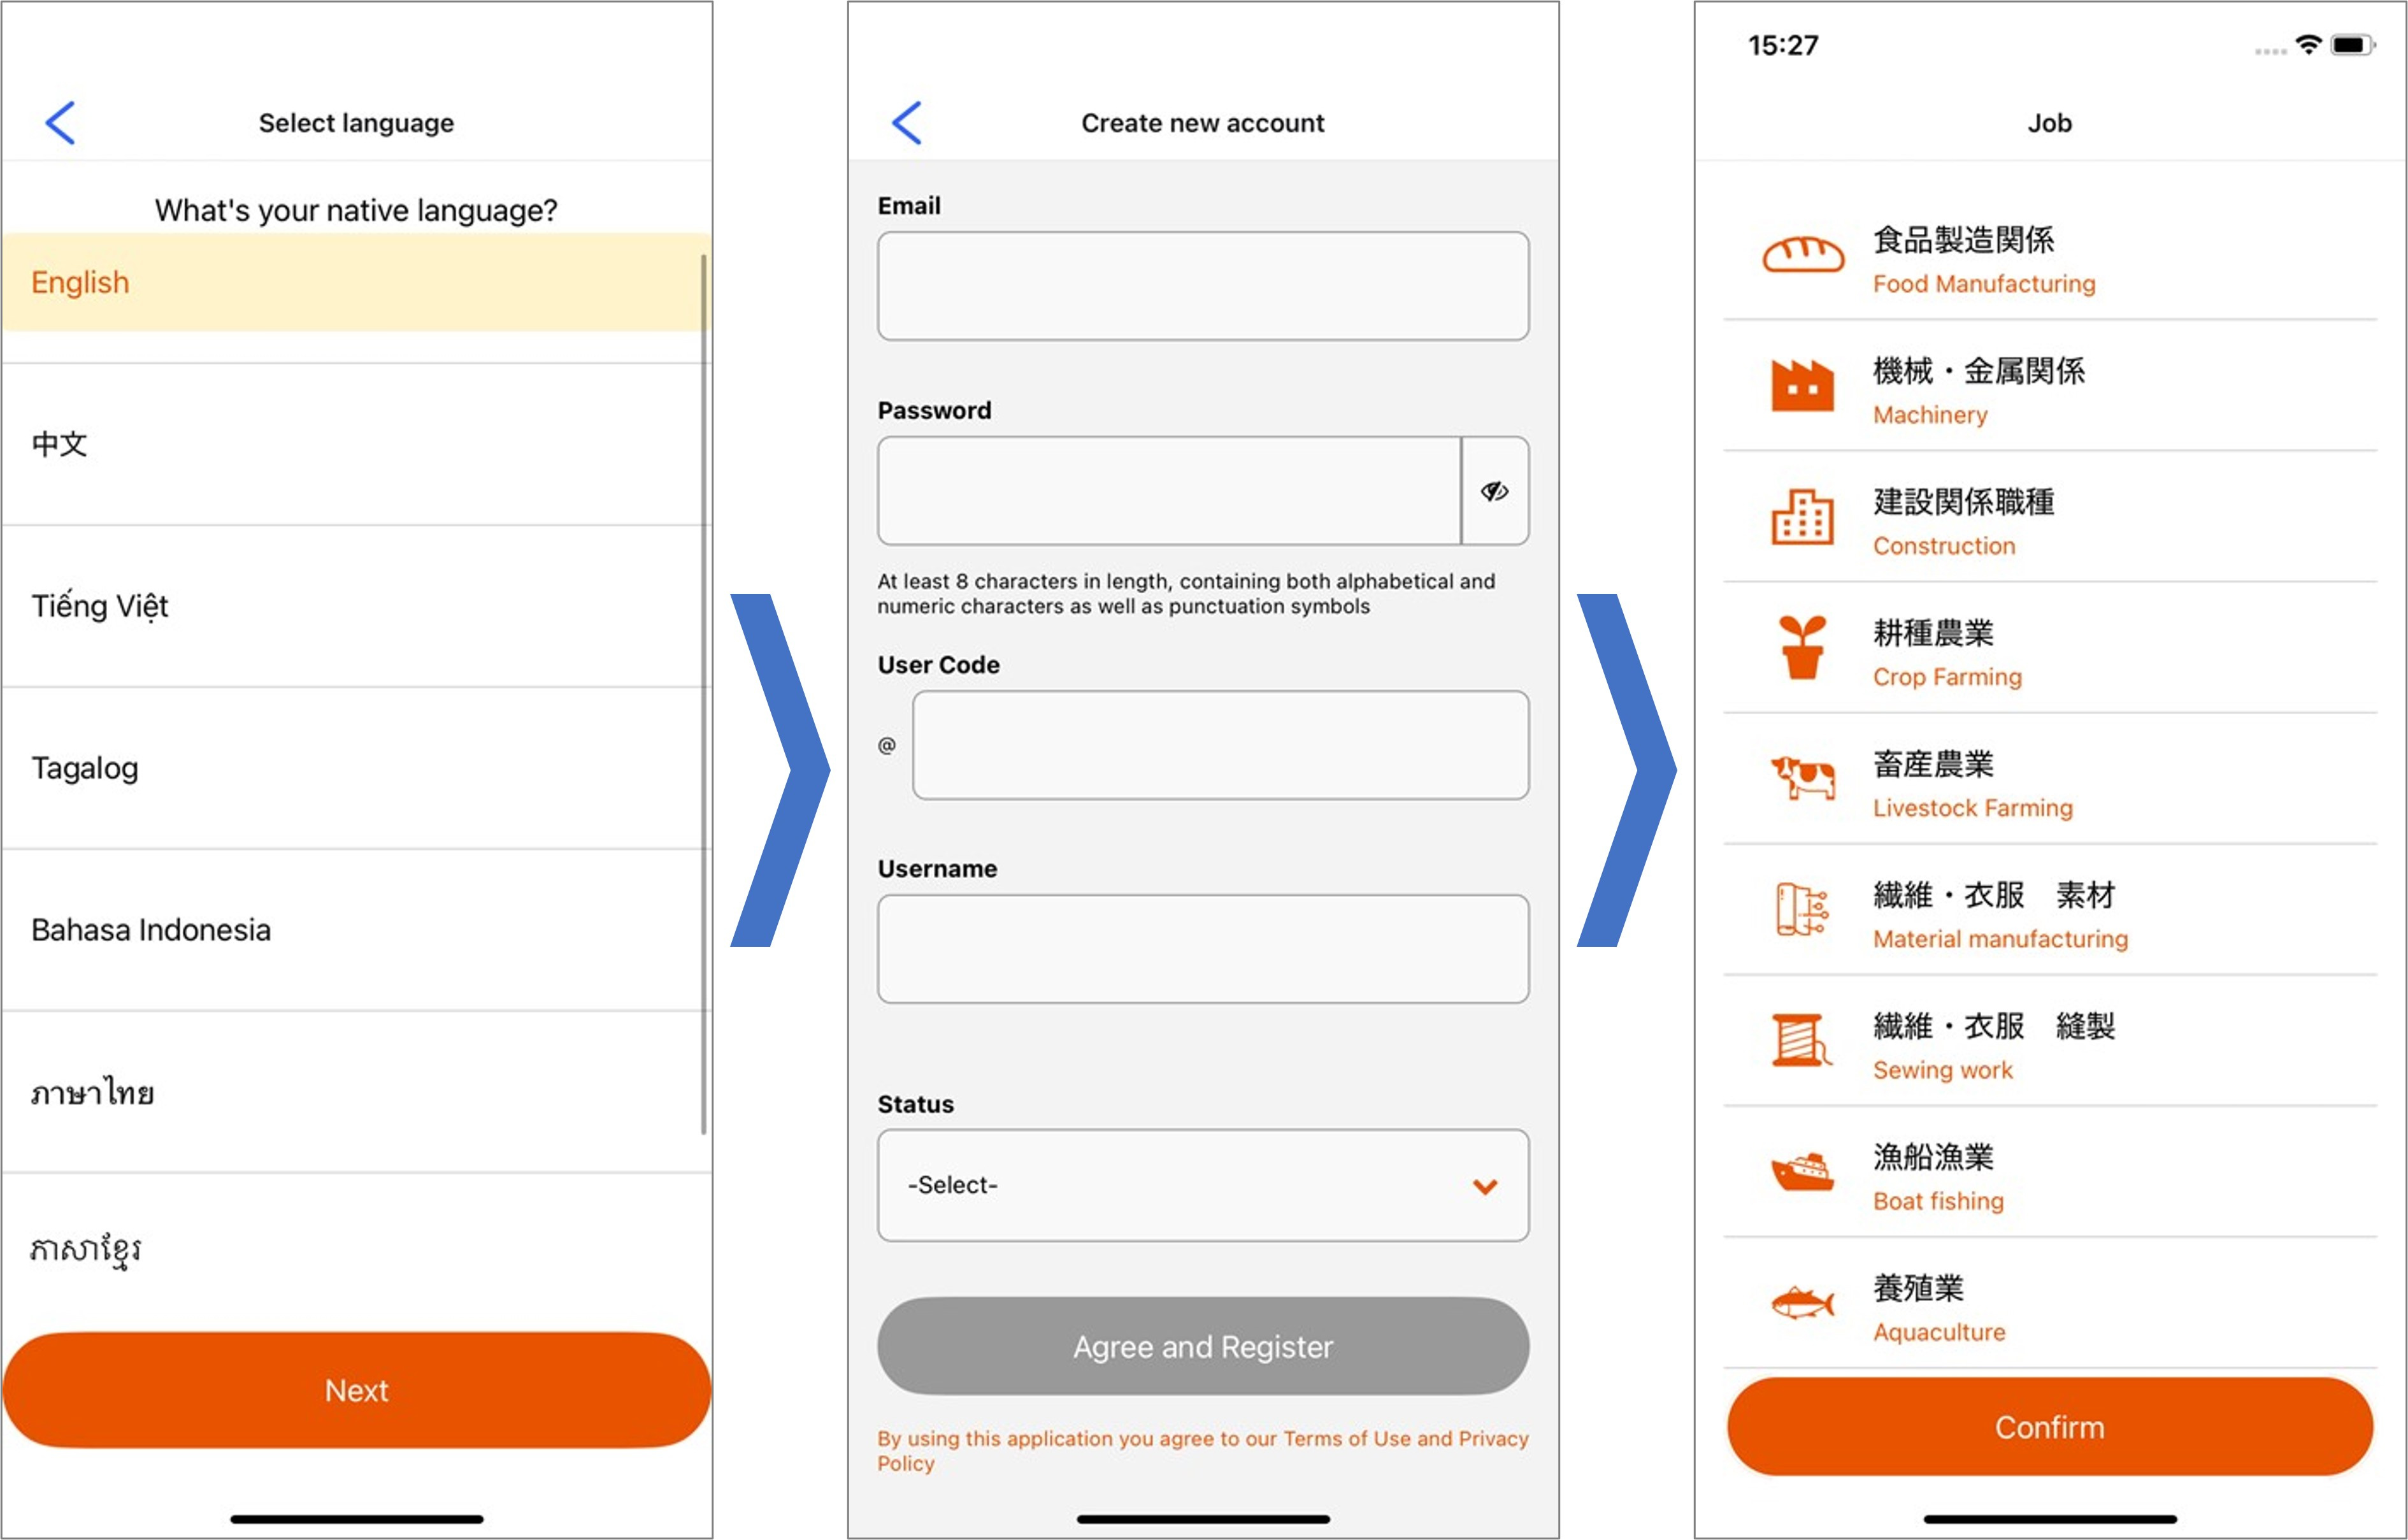Click the cow icon for Livestock Farming
The height and width of the screenshot is (1540, 2408).
point(1802,778)
